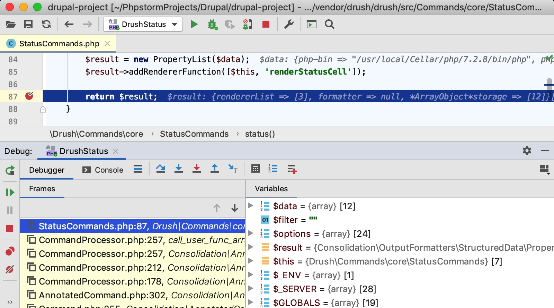Screen dimensions: 554x308
Task: Go to next frame with down arrow
Action: pos(235,208)
